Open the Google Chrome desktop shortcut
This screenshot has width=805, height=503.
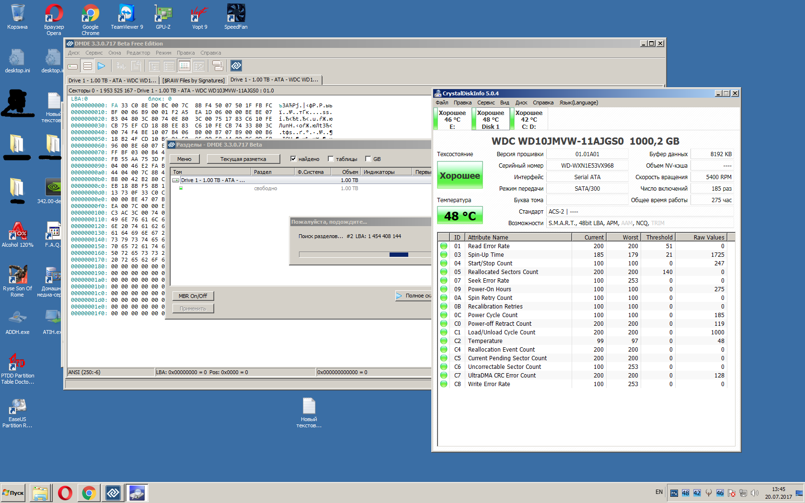(90, 20)
